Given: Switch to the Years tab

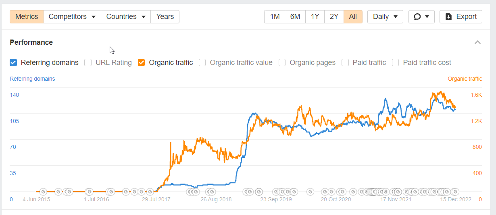Looking at the screenshot, I should tap(165, 17).
